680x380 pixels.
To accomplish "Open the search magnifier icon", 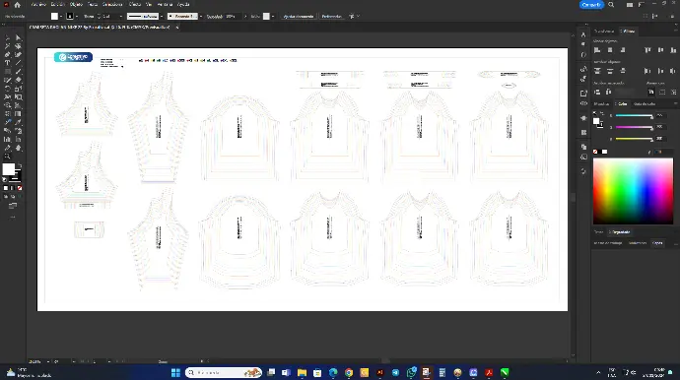I will point(611,5).
